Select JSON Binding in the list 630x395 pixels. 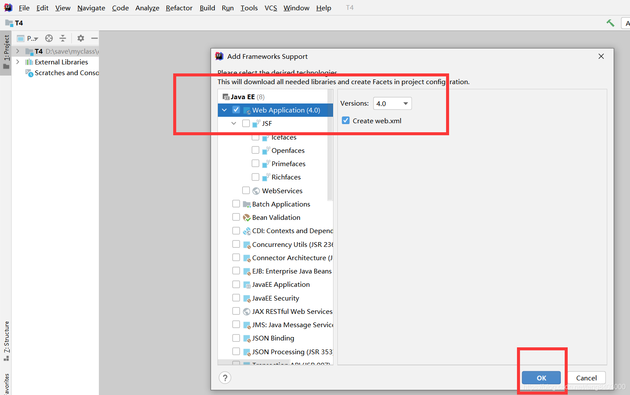pyautogui.click(x=273, y=338)
